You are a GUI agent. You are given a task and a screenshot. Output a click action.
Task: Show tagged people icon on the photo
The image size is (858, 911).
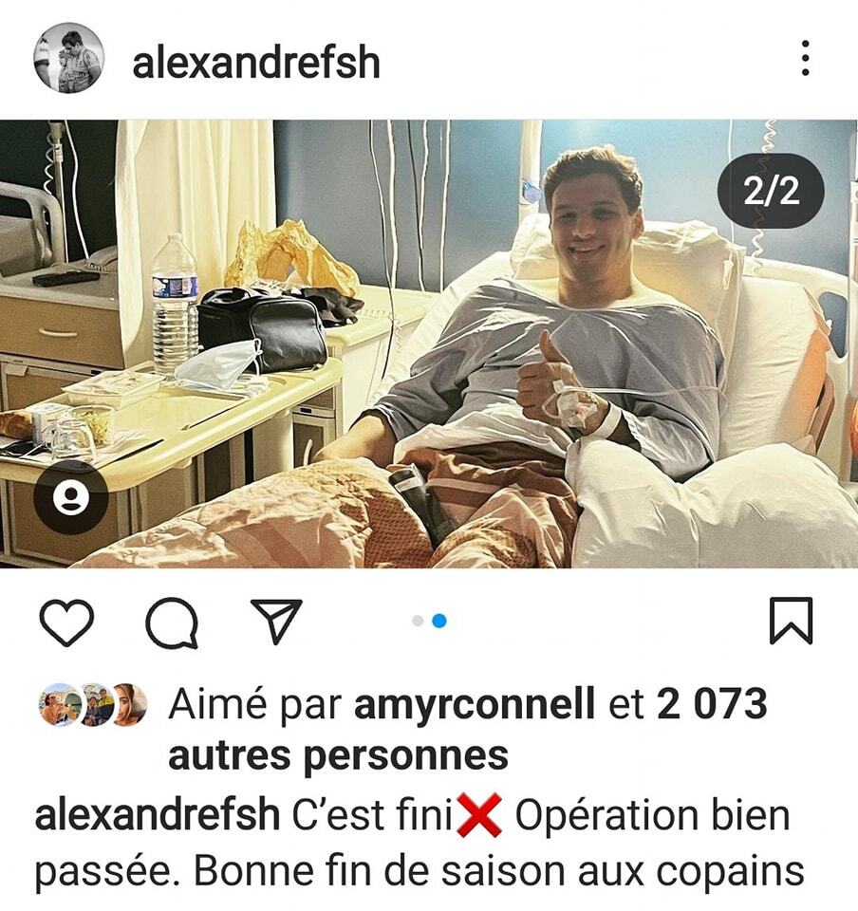71,497
